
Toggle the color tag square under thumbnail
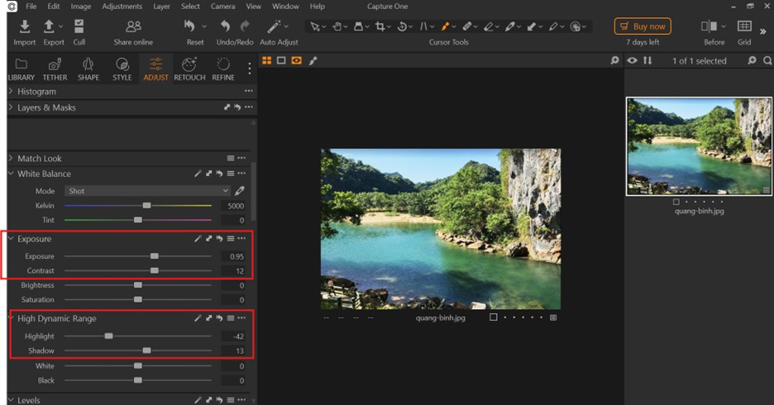[x=676, y=202]
